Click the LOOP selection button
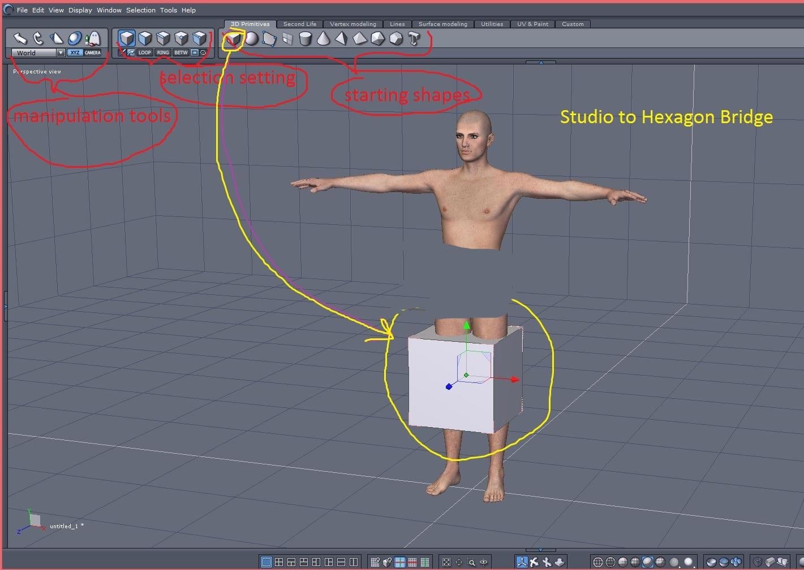 click(x=145, y=53)
